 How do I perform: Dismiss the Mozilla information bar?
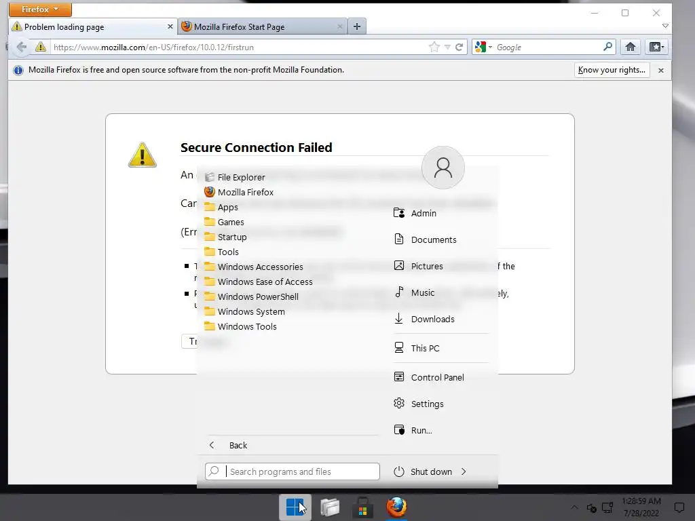[661, 71]
